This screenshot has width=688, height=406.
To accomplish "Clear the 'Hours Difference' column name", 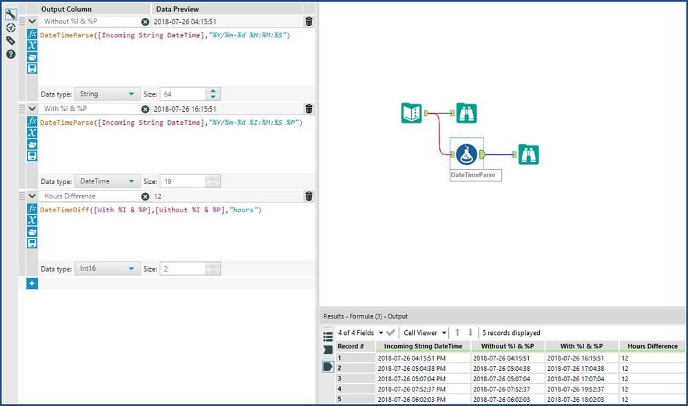I will [145, 196].
